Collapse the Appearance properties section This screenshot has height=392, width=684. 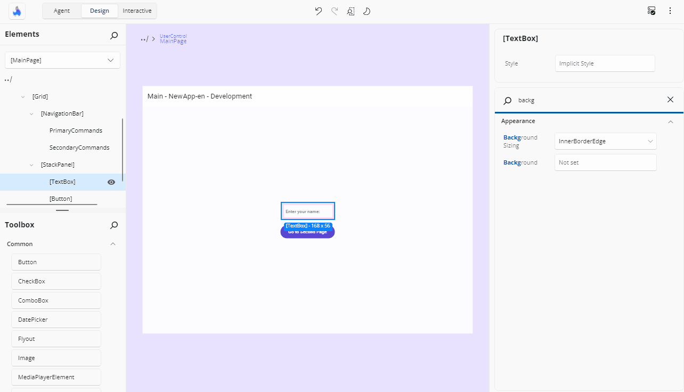(x=670, y=121)
